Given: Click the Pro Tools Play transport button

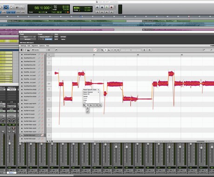Looking at the screenshot, I should (107, 7).
